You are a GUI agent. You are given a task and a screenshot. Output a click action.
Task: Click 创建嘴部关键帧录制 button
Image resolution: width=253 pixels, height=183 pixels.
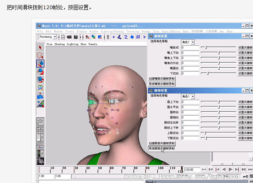pyautogui.click(x=162, y=79)
